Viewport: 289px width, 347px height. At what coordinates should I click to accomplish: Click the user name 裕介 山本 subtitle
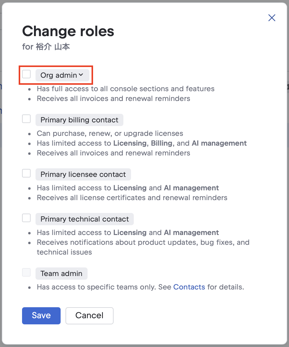pos(46,47)
